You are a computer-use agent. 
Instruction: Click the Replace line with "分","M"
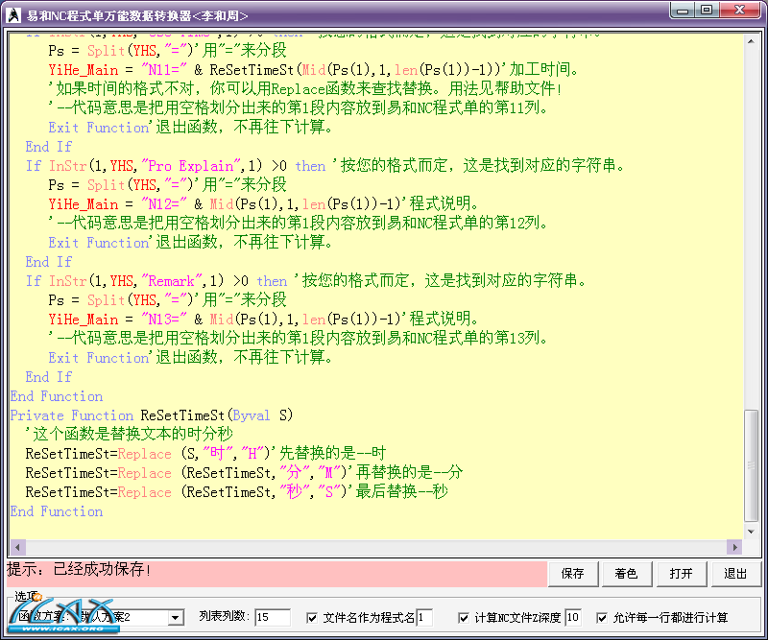(x=244, y=472)
